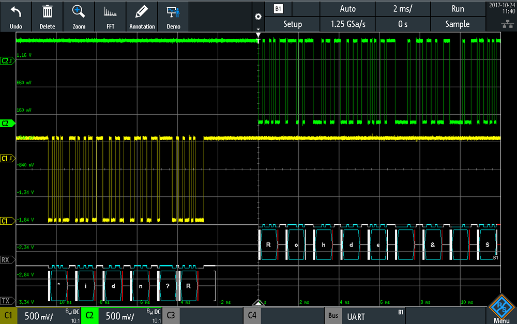
Task: Click decoded TX frame '?'
Action: (x=168, y=285)
